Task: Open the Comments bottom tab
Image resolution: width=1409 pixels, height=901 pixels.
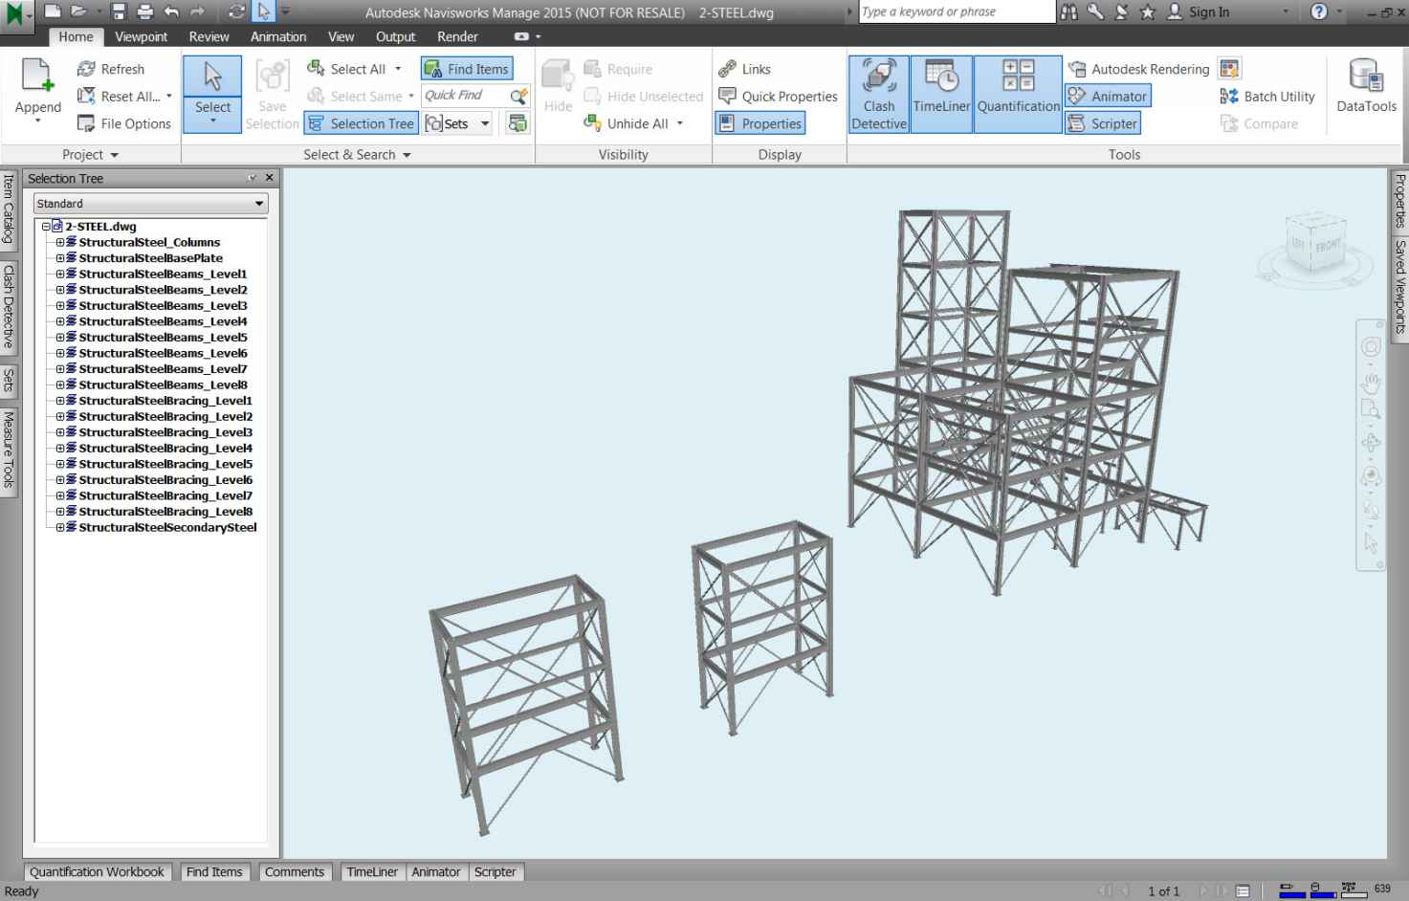Action: click(x=295, y=872)
